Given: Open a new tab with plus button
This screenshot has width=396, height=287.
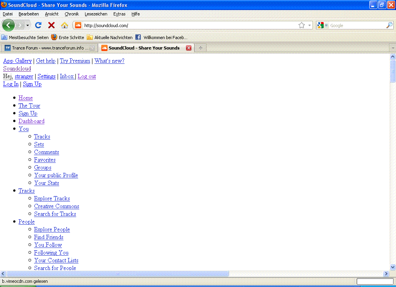Looking at the screenshot, I should coord(200,48).
